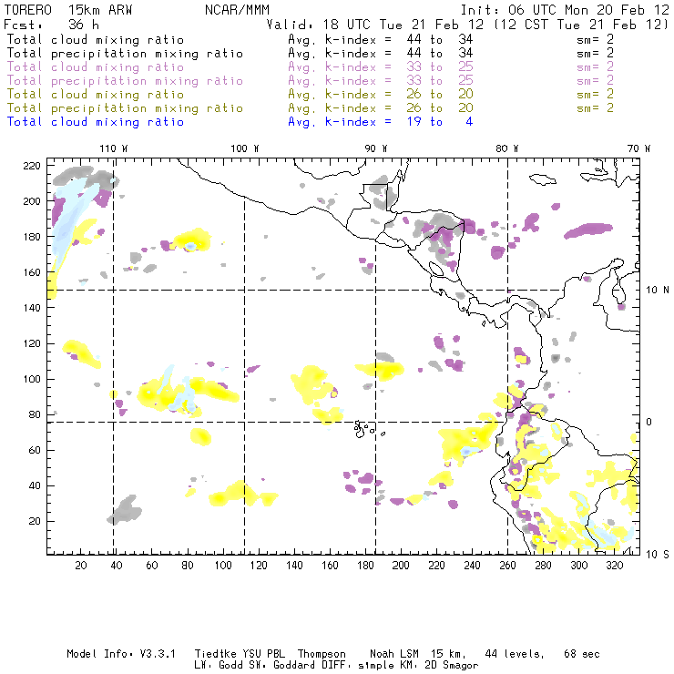Select the "Fcst: 36 h" forecast label
This screenshot has height=674, width=674.
(51, 25)
